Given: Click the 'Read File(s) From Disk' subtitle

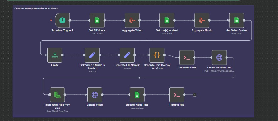Looking at the screenshot, I should pos(57,111).
